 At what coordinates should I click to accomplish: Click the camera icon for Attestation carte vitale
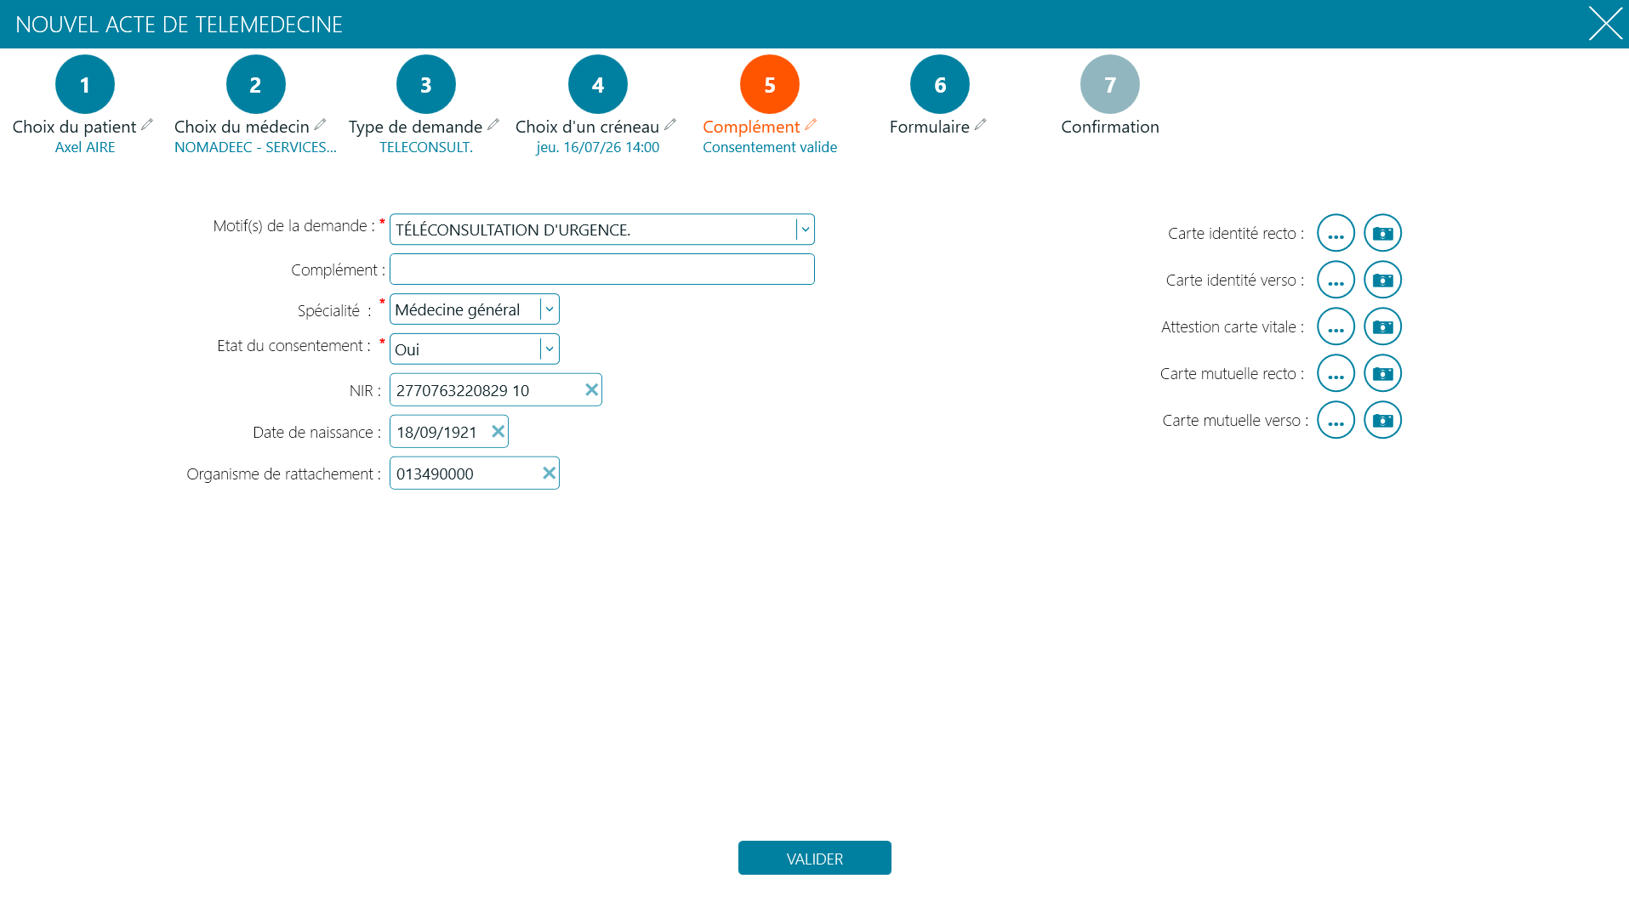coord(1382,326)
